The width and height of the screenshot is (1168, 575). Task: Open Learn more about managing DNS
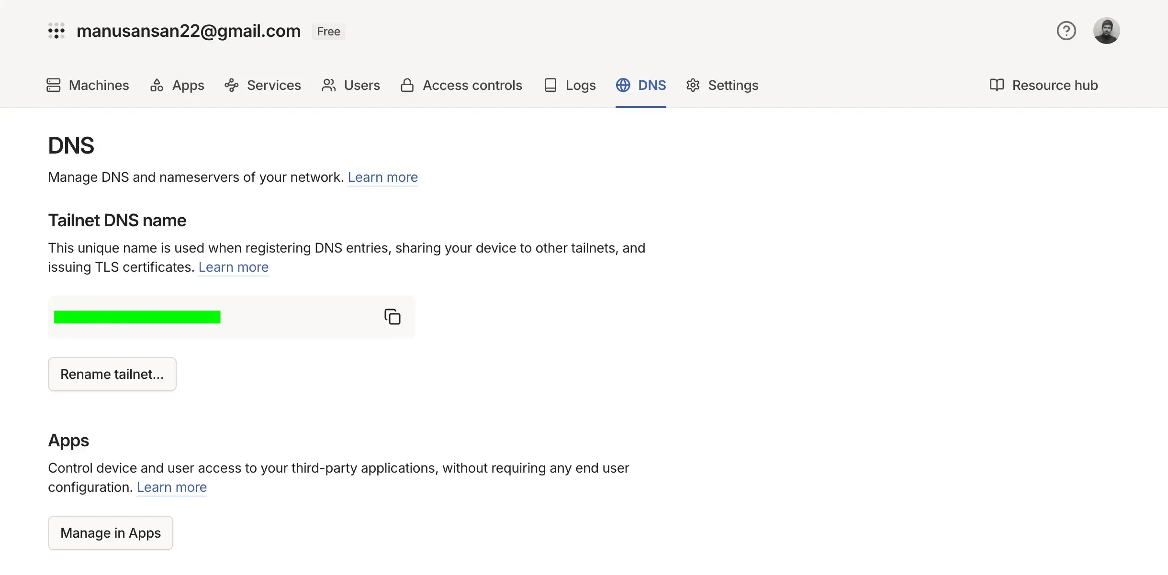382,177
